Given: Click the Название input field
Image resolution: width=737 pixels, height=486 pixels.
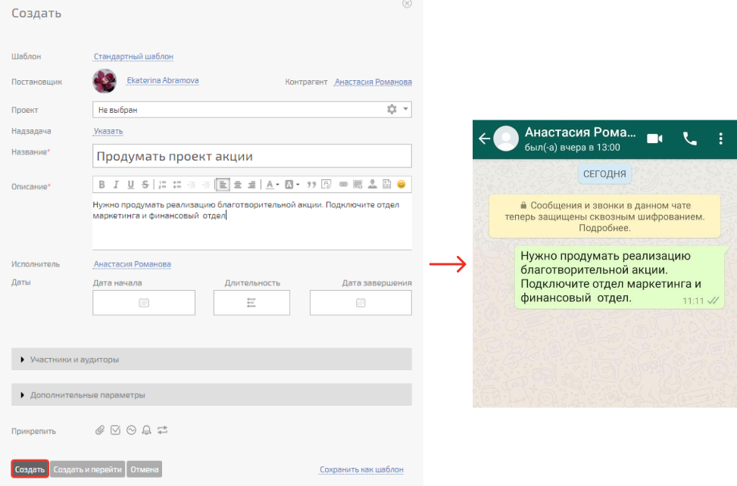Looking at the screenshot, I should [251, 156].
